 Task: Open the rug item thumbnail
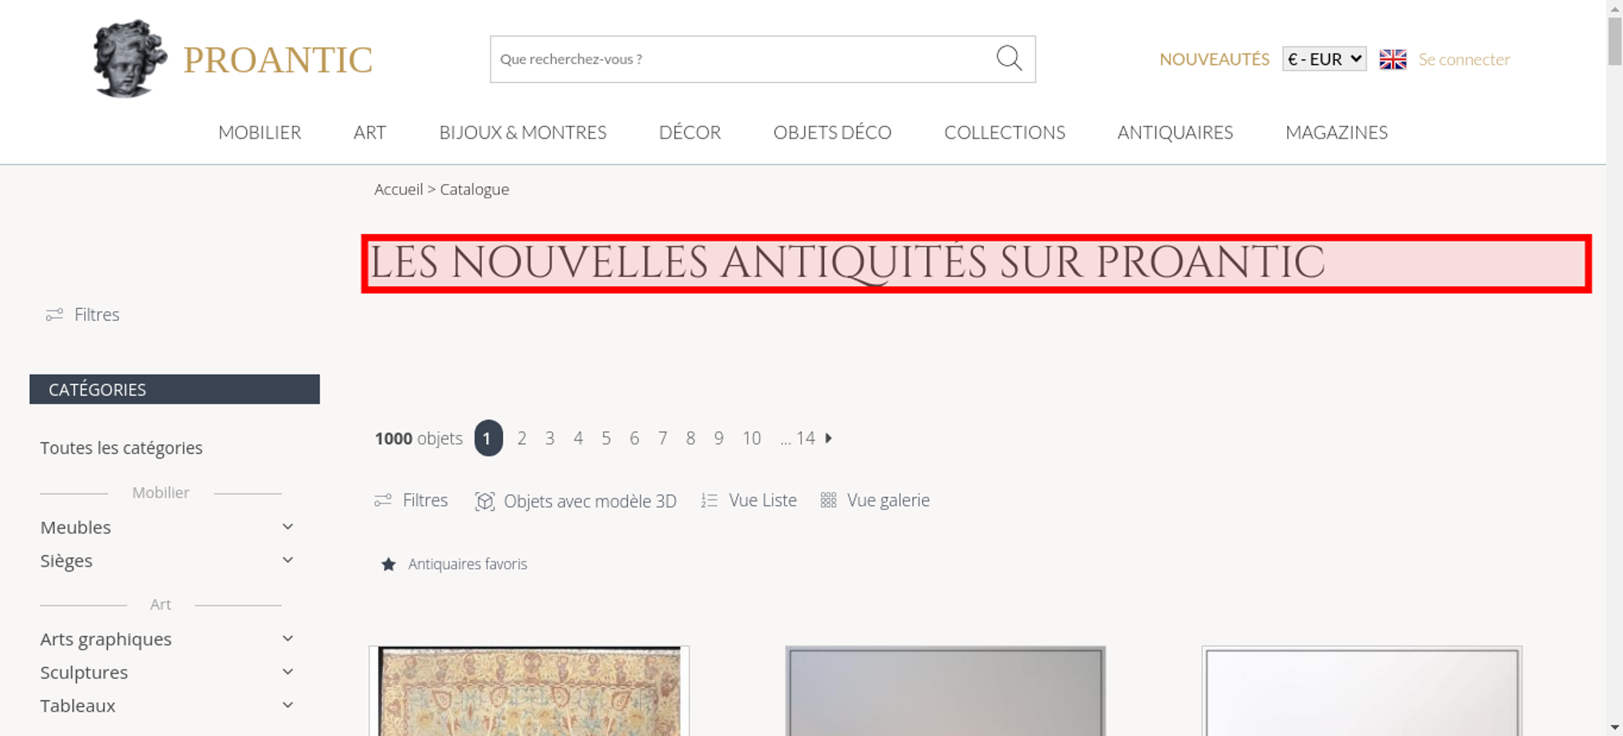(x=529, y=691)
